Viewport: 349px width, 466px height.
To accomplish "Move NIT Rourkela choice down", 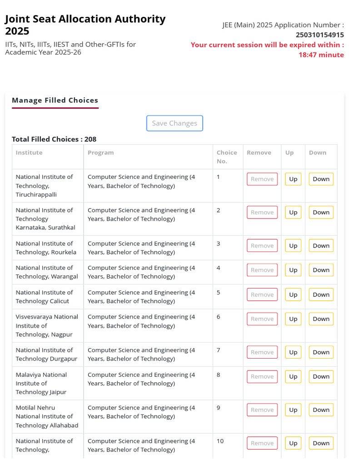I will pos(321,246).
